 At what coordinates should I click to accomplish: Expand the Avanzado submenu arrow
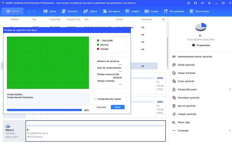230,130
